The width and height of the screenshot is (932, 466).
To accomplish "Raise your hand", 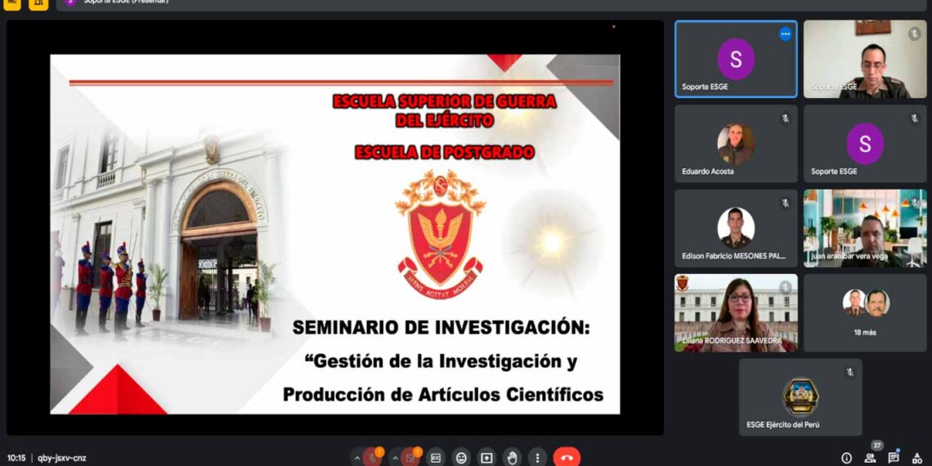I will coord(513,458).
